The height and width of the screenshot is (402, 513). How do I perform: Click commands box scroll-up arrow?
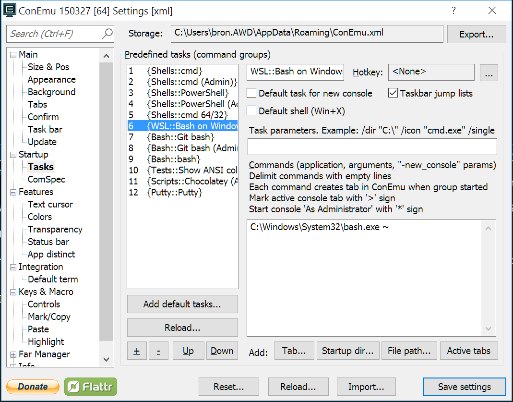point(488,228)
